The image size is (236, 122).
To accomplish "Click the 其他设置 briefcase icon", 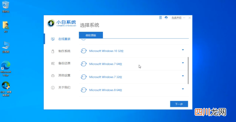I will [x=53, y=75].
